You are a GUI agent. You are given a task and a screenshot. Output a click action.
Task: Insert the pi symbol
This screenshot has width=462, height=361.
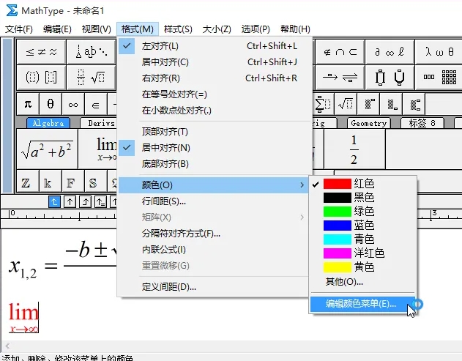tap(28, 104)
